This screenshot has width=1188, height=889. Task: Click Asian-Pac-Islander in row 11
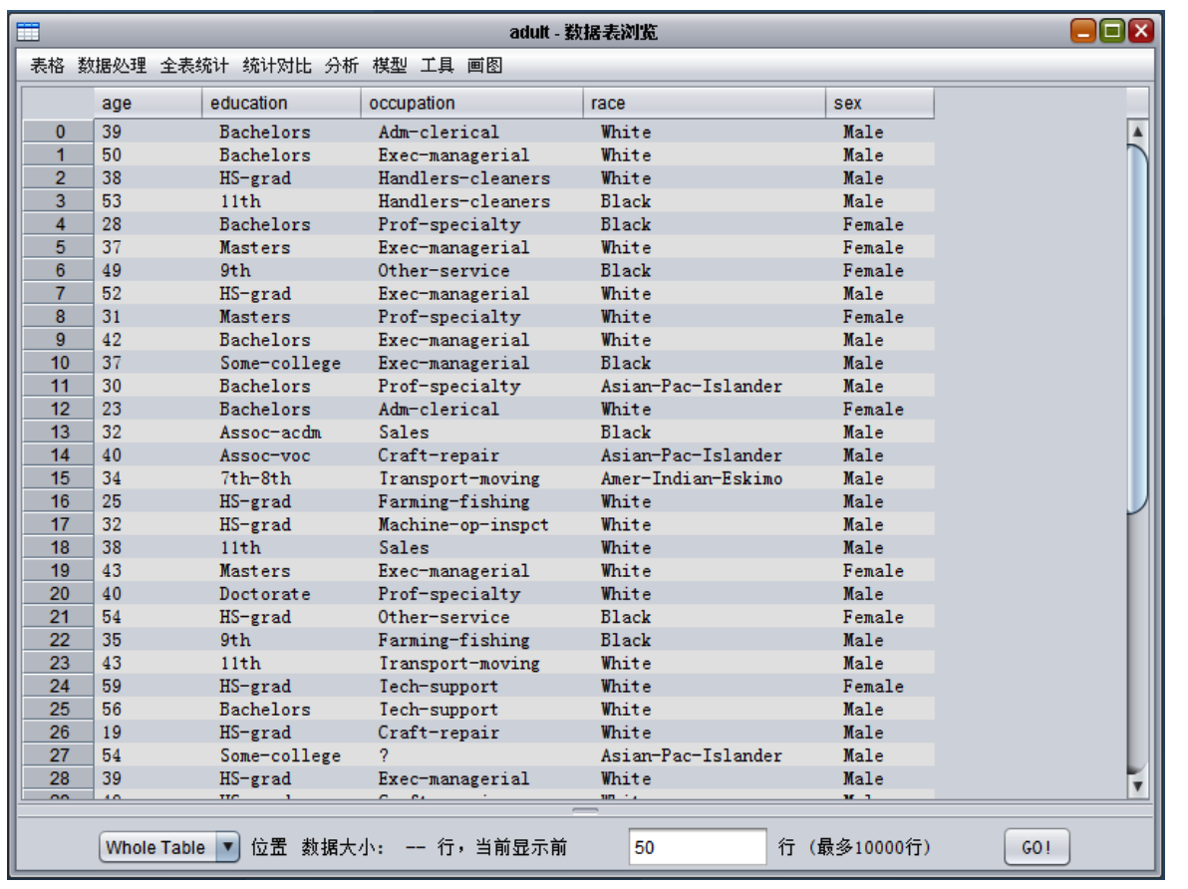pos(691,387)
